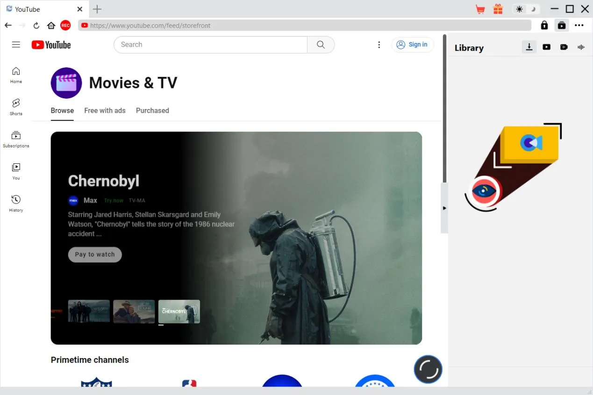This screenshot has height=395, width=593.
Task: Click the padlock icon beside address bar
Action: 544,25
